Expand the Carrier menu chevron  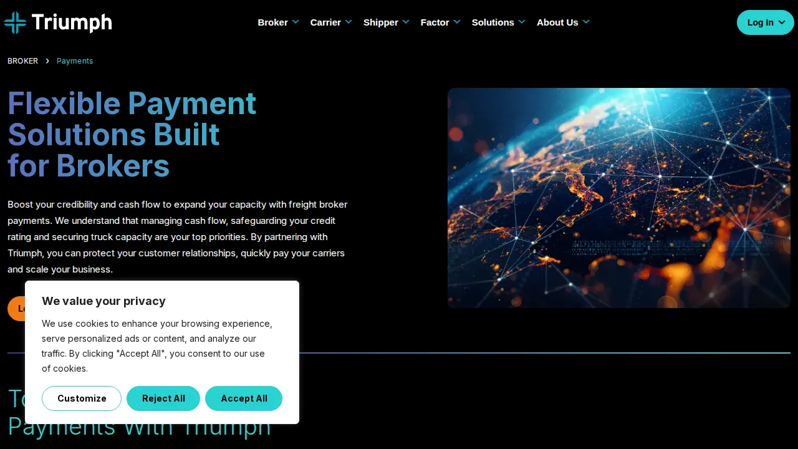(x=349, y=22)
